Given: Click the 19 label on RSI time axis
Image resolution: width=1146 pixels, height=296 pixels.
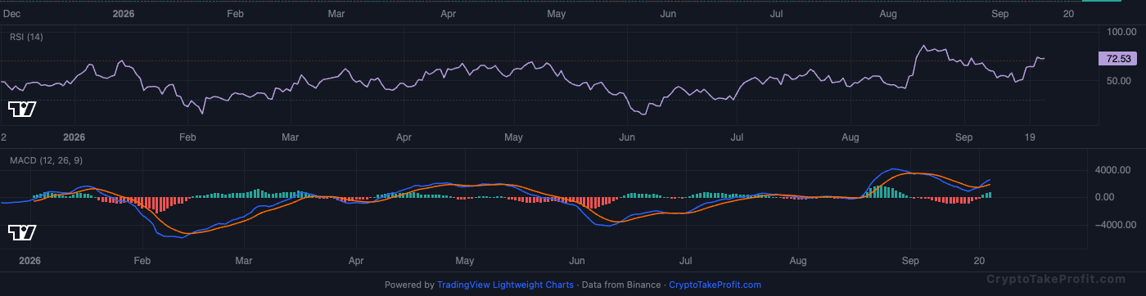Looking at the screenshot, I should click(1030, 137).
